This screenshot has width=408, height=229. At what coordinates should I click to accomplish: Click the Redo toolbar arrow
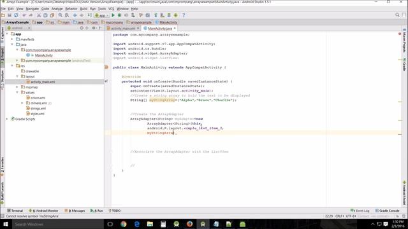[x=31, y=15]
